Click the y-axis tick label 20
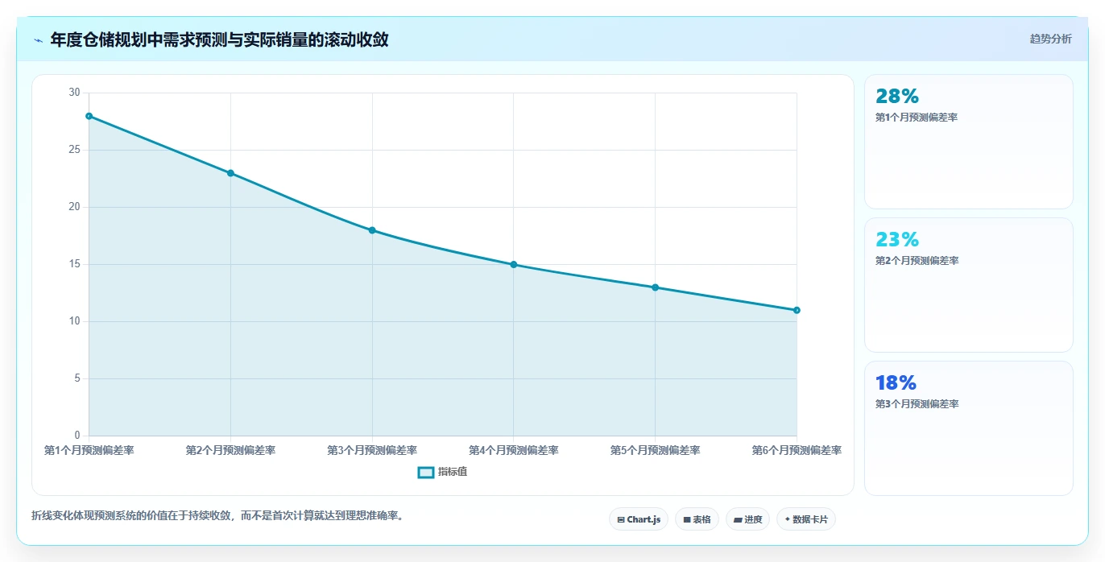The image size is (1105, 562). pos(75,207)
